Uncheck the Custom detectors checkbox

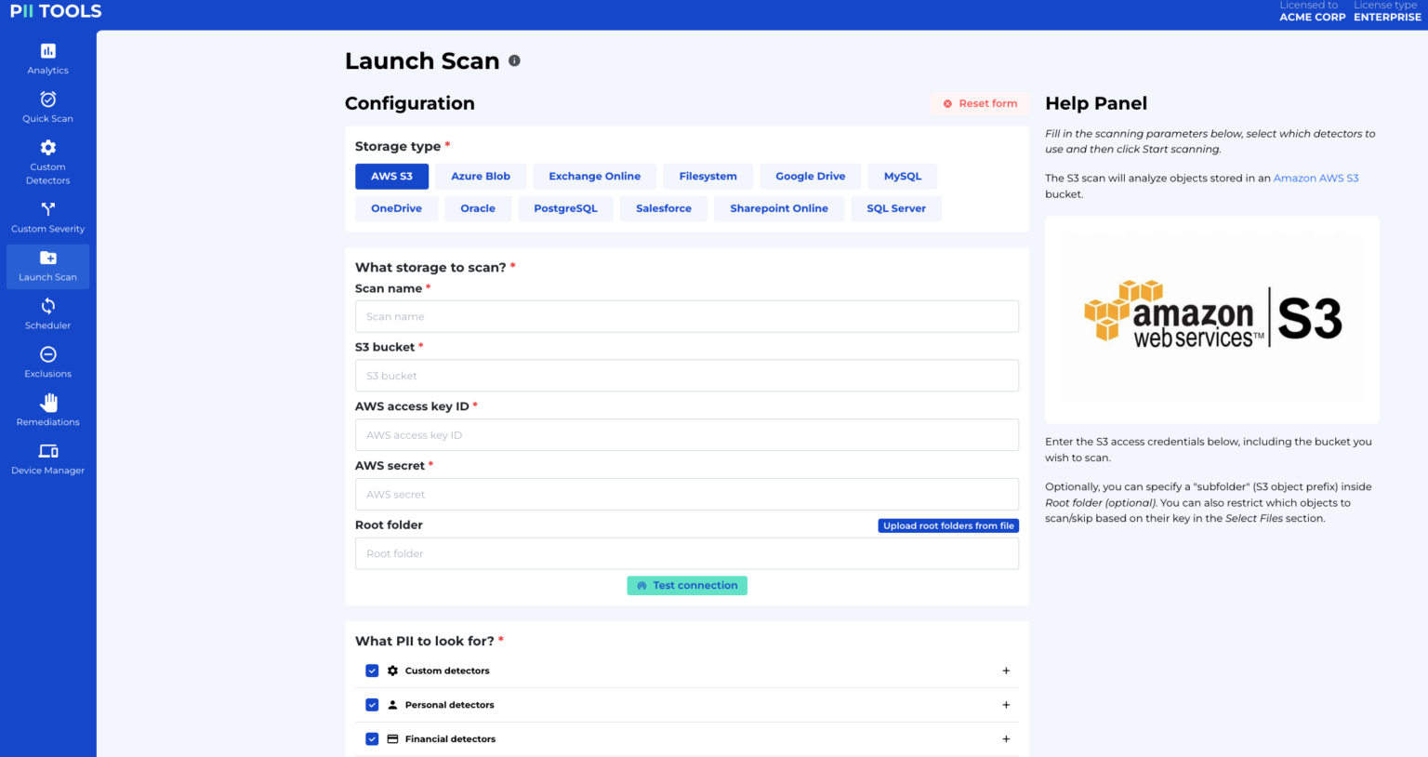[372, 671]
